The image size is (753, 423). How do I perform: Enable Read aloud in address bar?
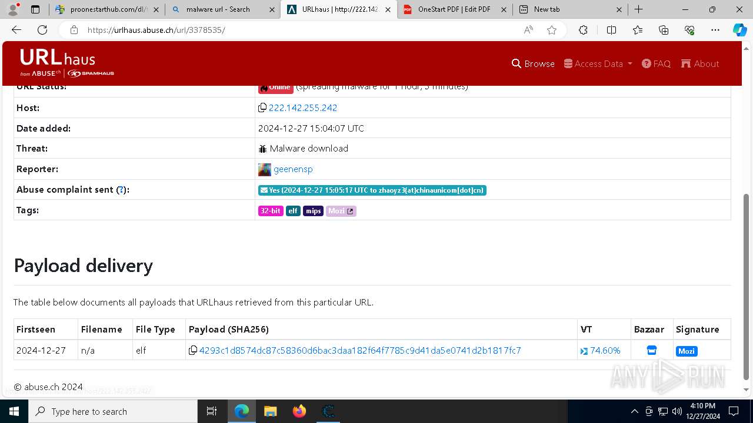click(x=528, y=30)
